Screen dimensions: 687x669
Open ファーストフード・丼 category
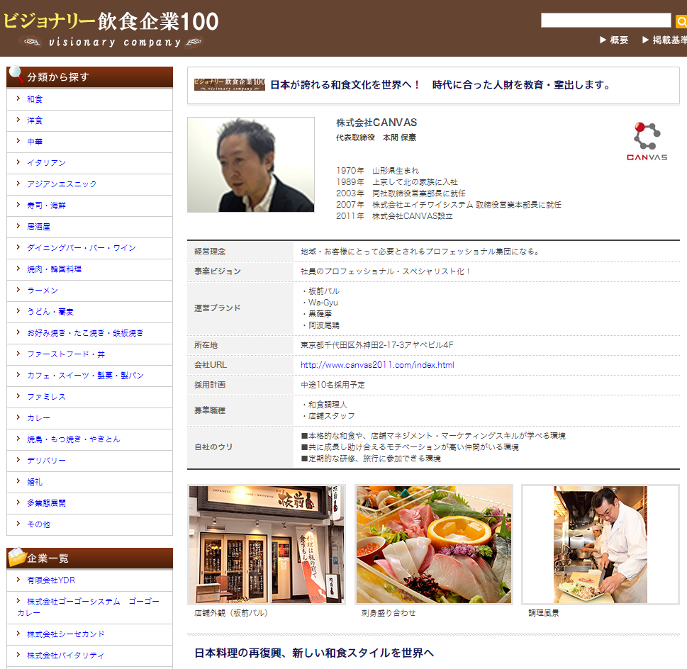pos(66,354)
